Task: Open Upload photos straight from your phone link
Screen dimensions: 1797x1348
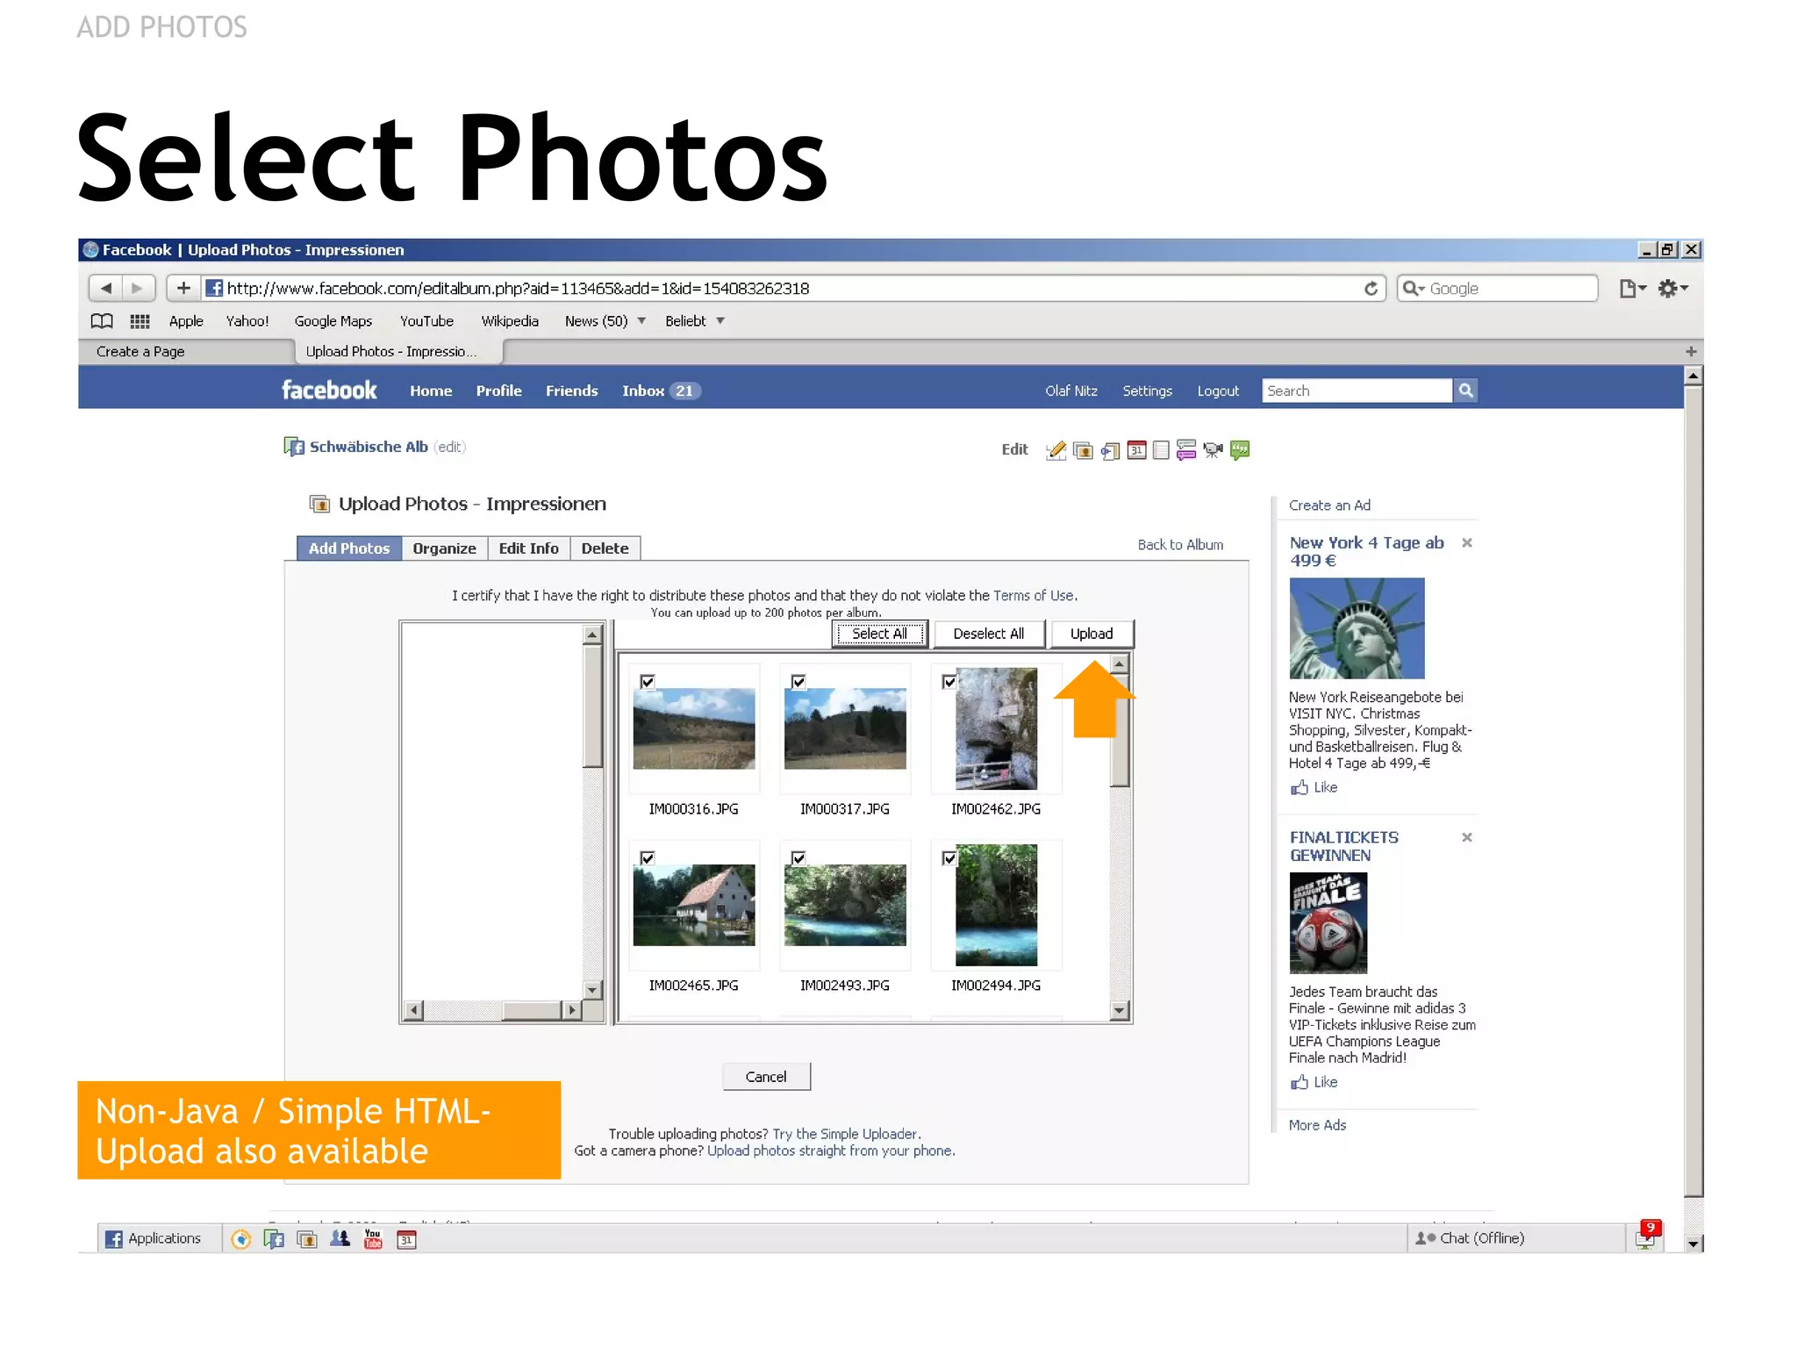Action: [x=830, y=1151]
